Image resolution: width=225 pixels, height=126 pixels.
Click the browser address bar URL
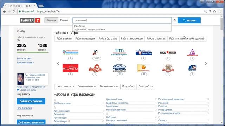(49, 12)
